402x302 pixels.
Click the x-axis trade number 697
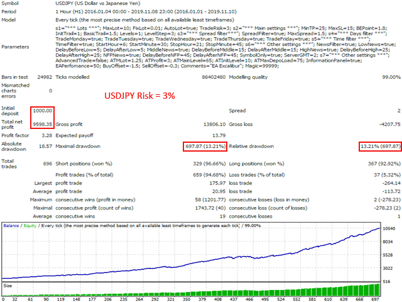375,299
